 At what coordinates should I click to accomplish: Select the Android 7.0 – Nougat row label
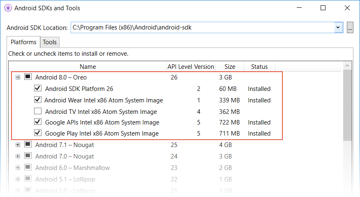[64, 156]
